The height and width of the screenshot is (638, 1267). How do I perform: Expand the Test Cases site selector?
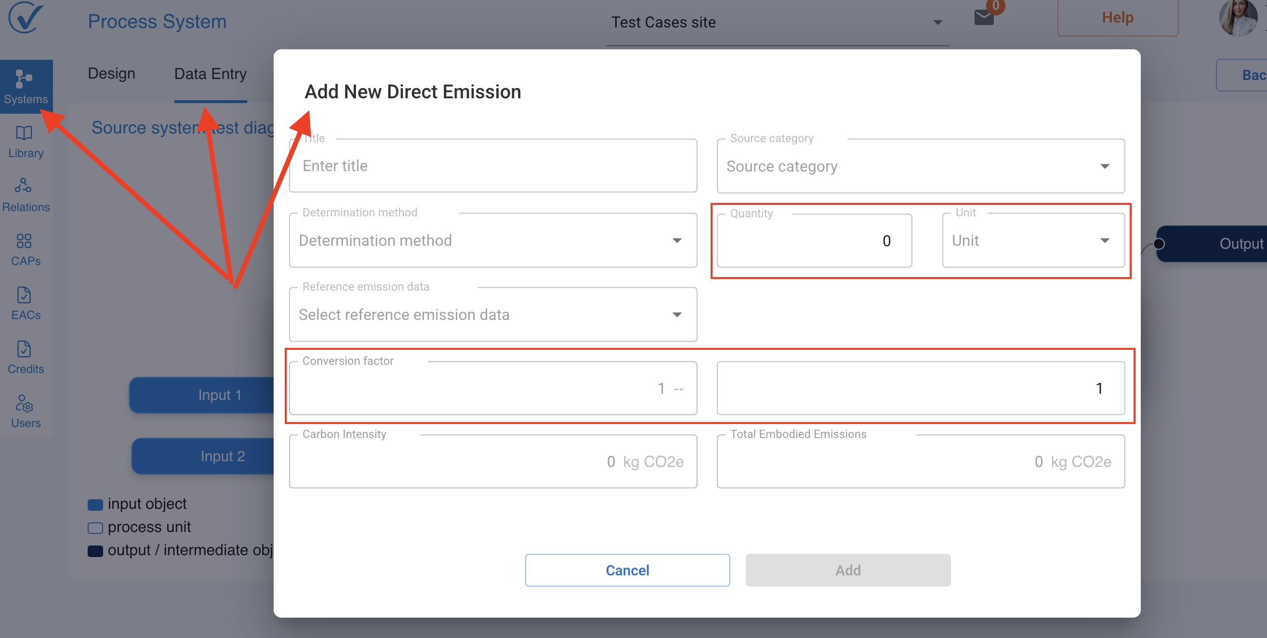(x=777, y=23)
